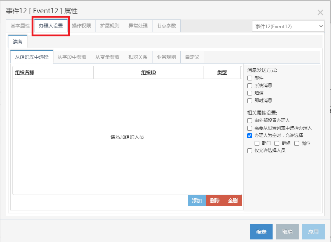The width and height of the screenshot is (331, 242).
Task: Switch to 从变量获取 tab
Action: (107, 57)
